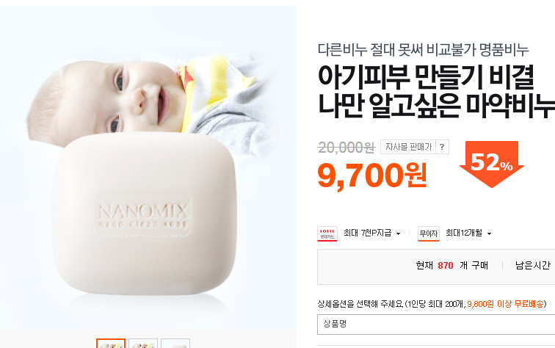Click the struck-through 20,000원 original price
Viewport: 555px width, 348px height.
pos(347,148)
